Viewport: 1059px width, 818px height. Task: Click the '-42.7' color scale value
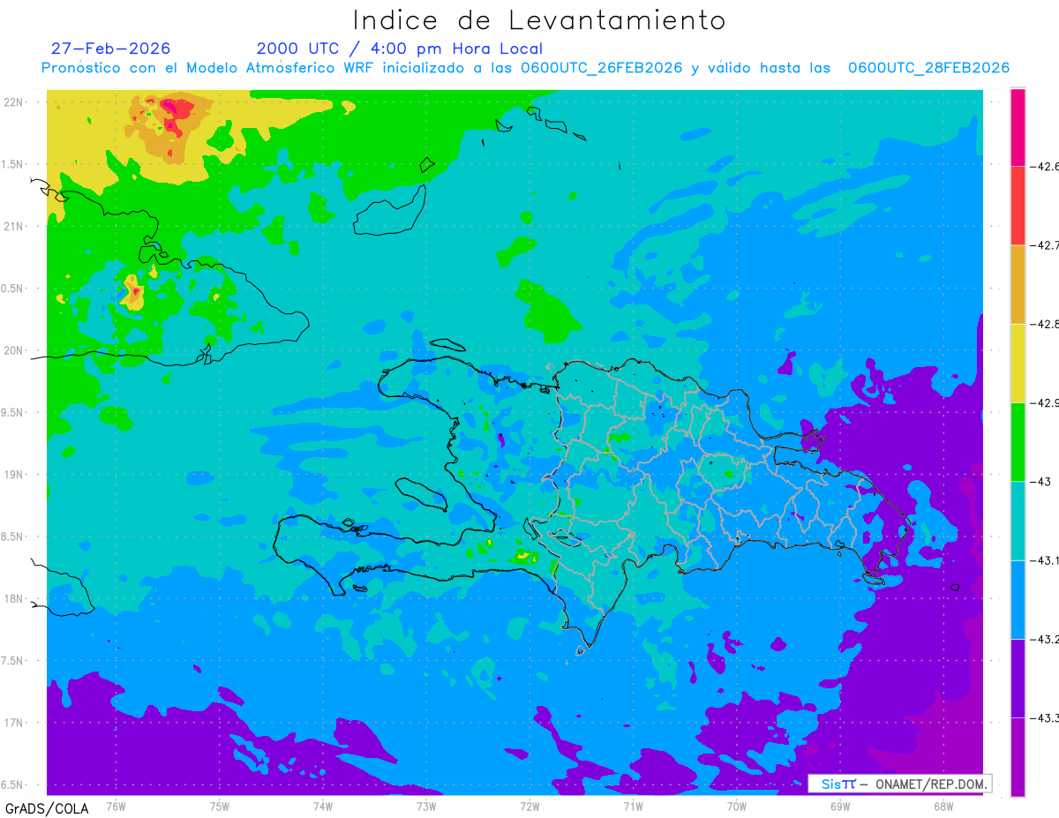click(x=1044, y=244)
